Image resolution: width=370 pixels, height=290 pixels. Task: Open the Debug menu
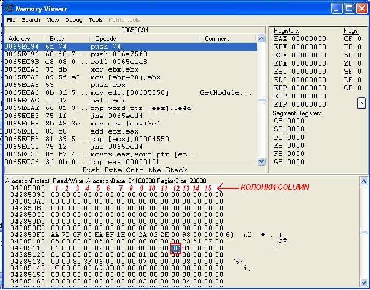pos(73,20)
